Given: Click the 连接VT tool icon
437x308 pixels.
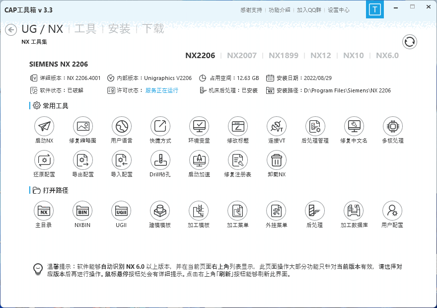Looking at the screenshot, I should click(x=276, y=126).
